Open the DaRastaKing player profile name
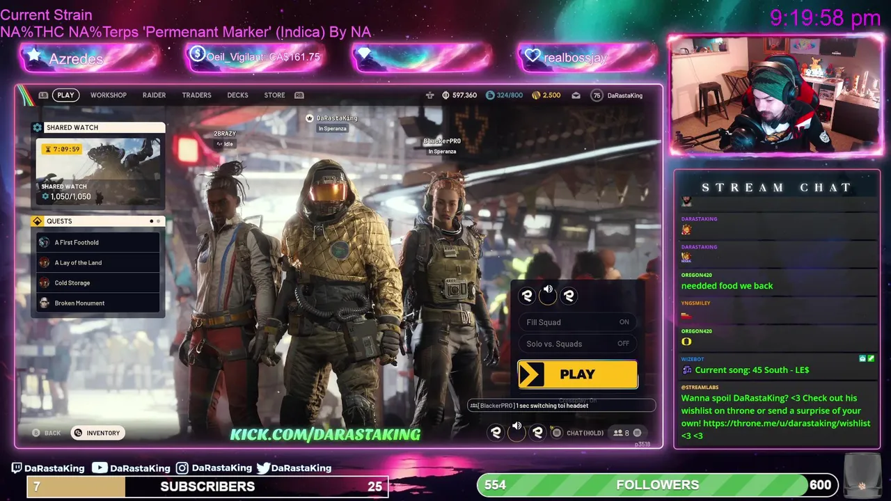Image resolution: width=891 pixels, height=501 pixels. (625, 95)
